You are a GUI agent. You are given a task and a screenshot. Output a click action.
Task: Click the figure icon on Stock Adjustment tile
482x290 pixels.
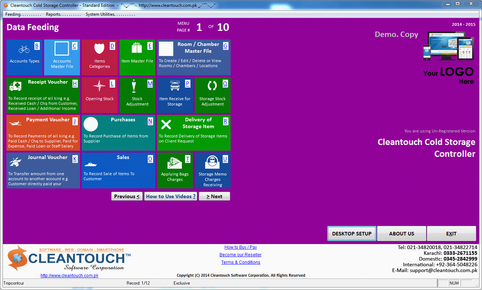(134, 86)
